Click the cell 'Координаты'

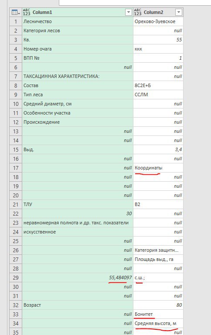pyautogui.click(x=158, y=168)
